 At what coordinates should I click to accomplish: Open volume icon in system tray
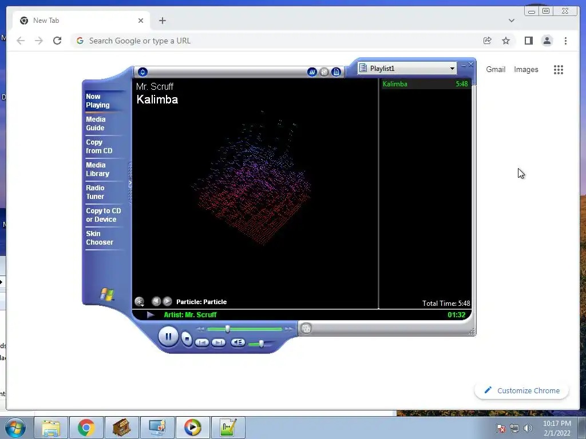pyautogui.click(x=528, y=428)
